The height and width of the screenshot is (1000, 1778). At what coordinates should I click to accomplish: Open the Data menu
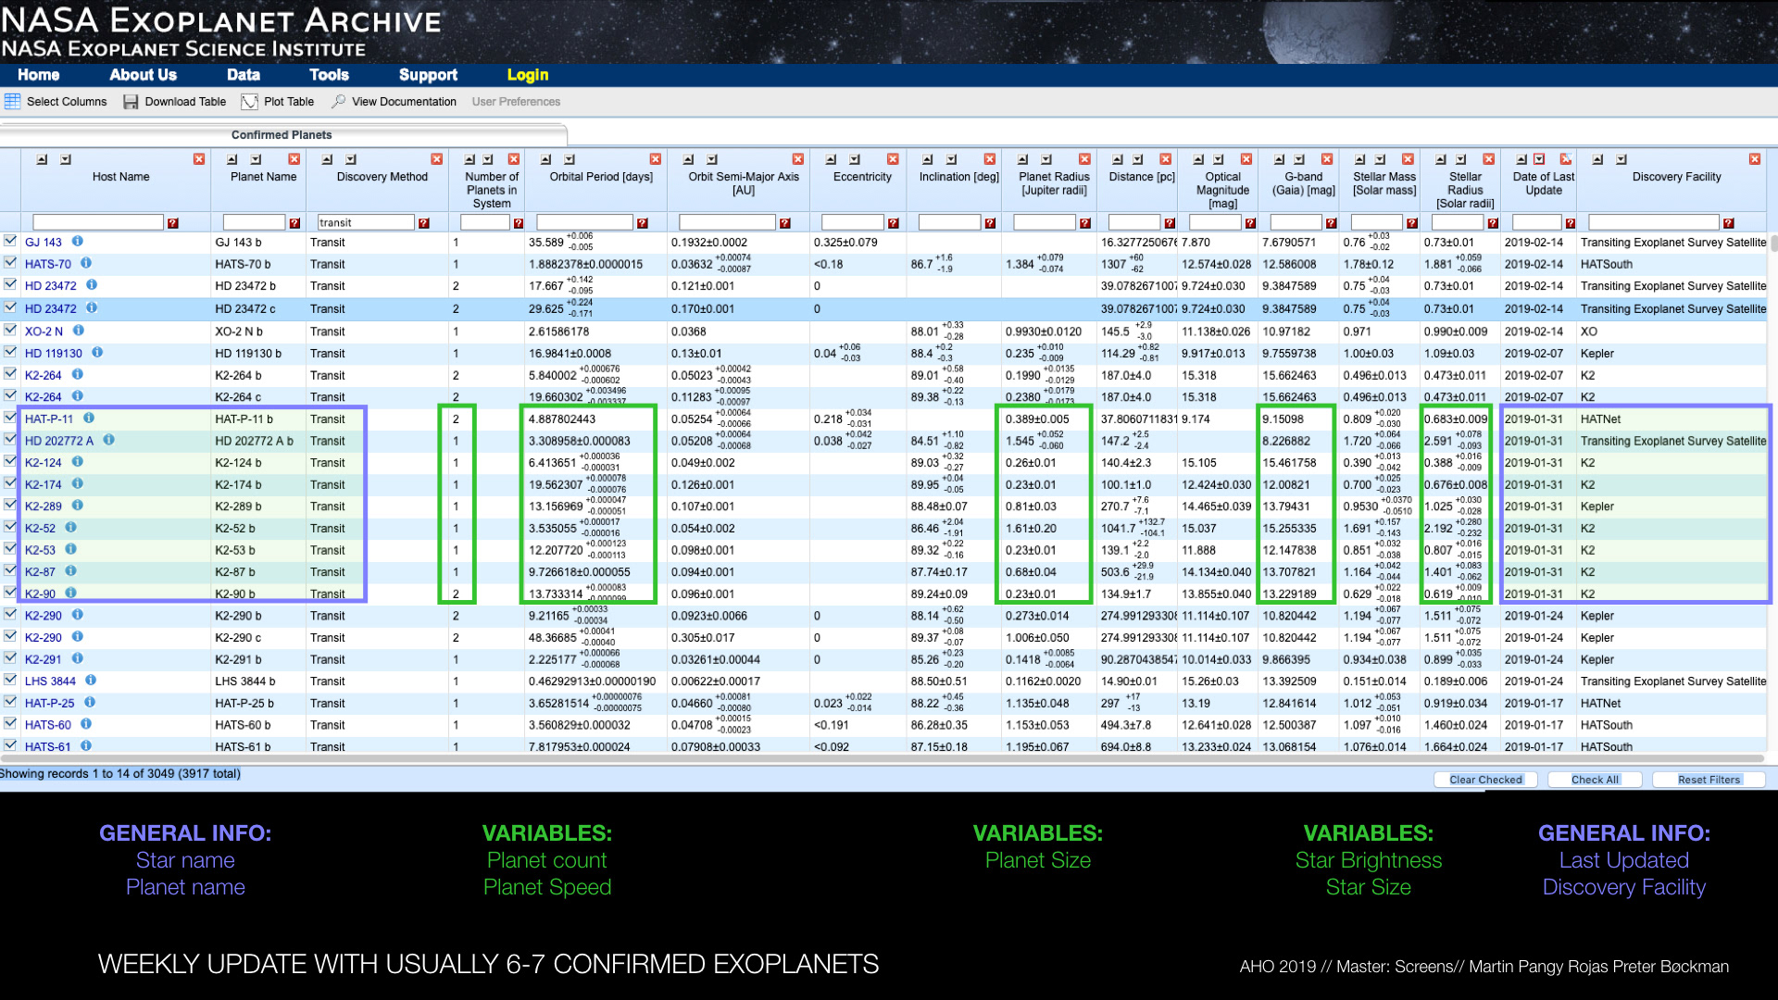click(x=244, y=75)
